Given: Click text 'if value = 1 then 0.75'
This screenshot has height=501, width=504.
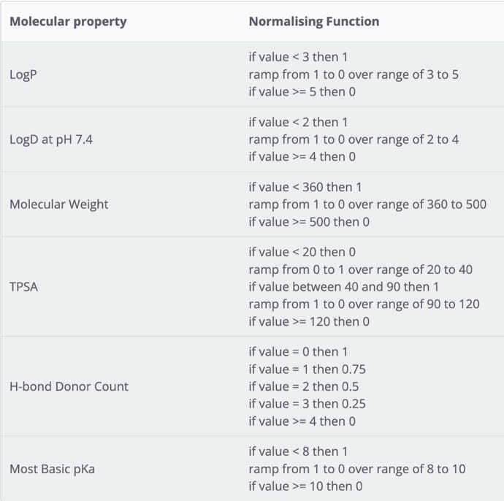Looking at the screenshot, I should coord(308,370).
